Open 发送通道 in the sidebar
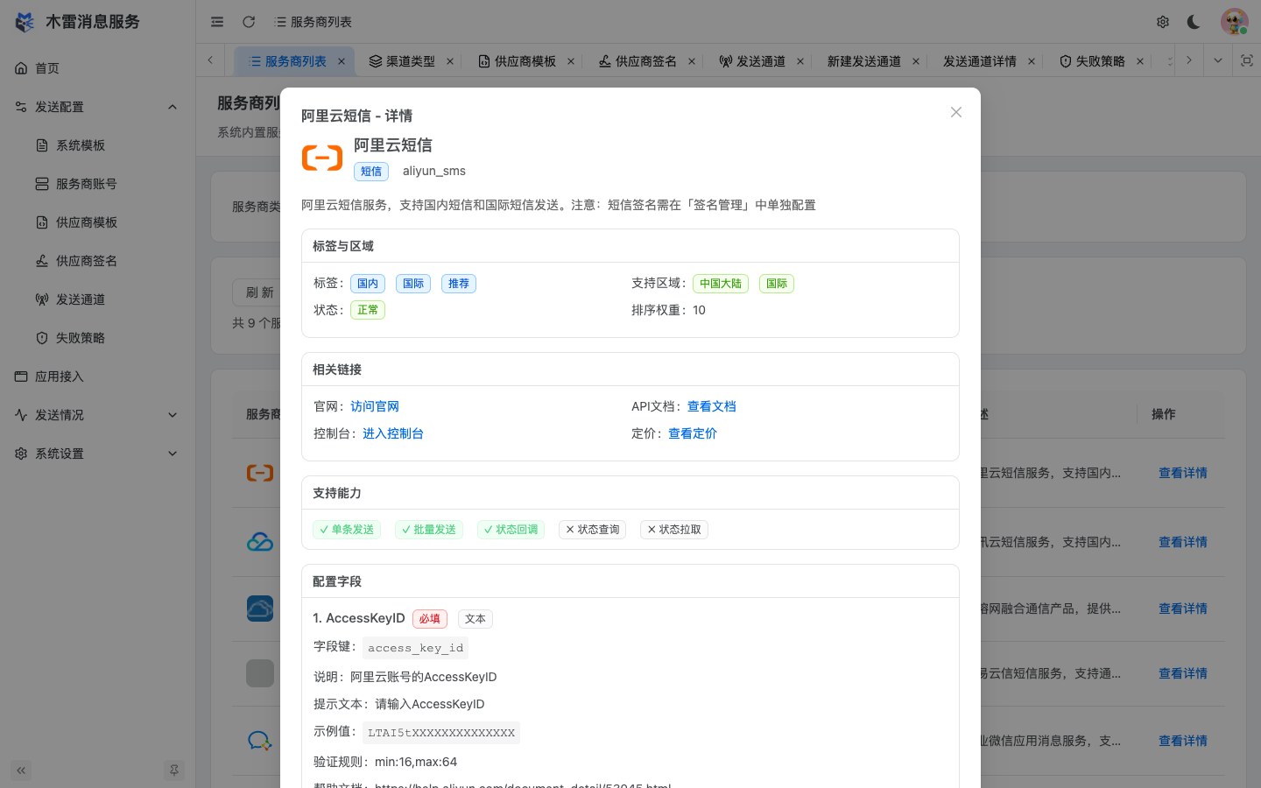Viewport: 1261px width, 788px height. 98,299
